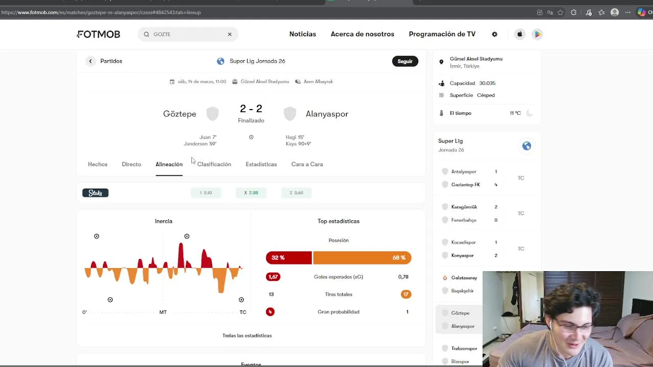Open browser extensions puzzle icon
Image resolution: width=653 pixels, height=367 pixels.
point(573,12)
